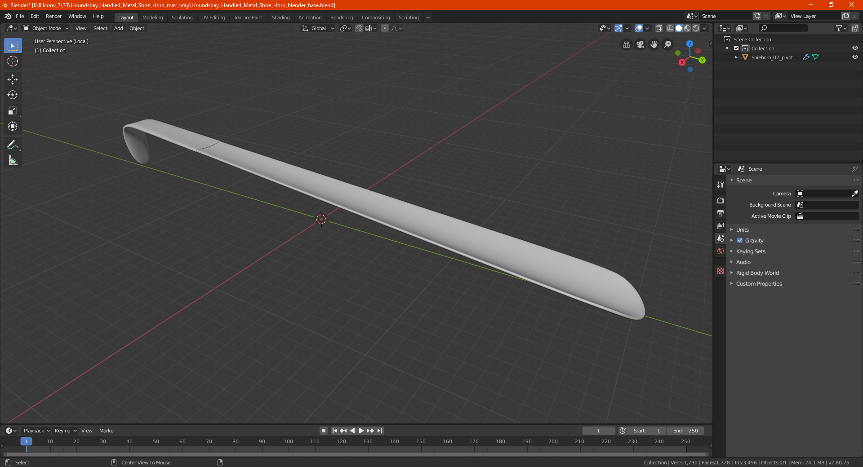Expand the Custom Properties panel
Viewport: 863px width, 467px height.
[759, 283]
